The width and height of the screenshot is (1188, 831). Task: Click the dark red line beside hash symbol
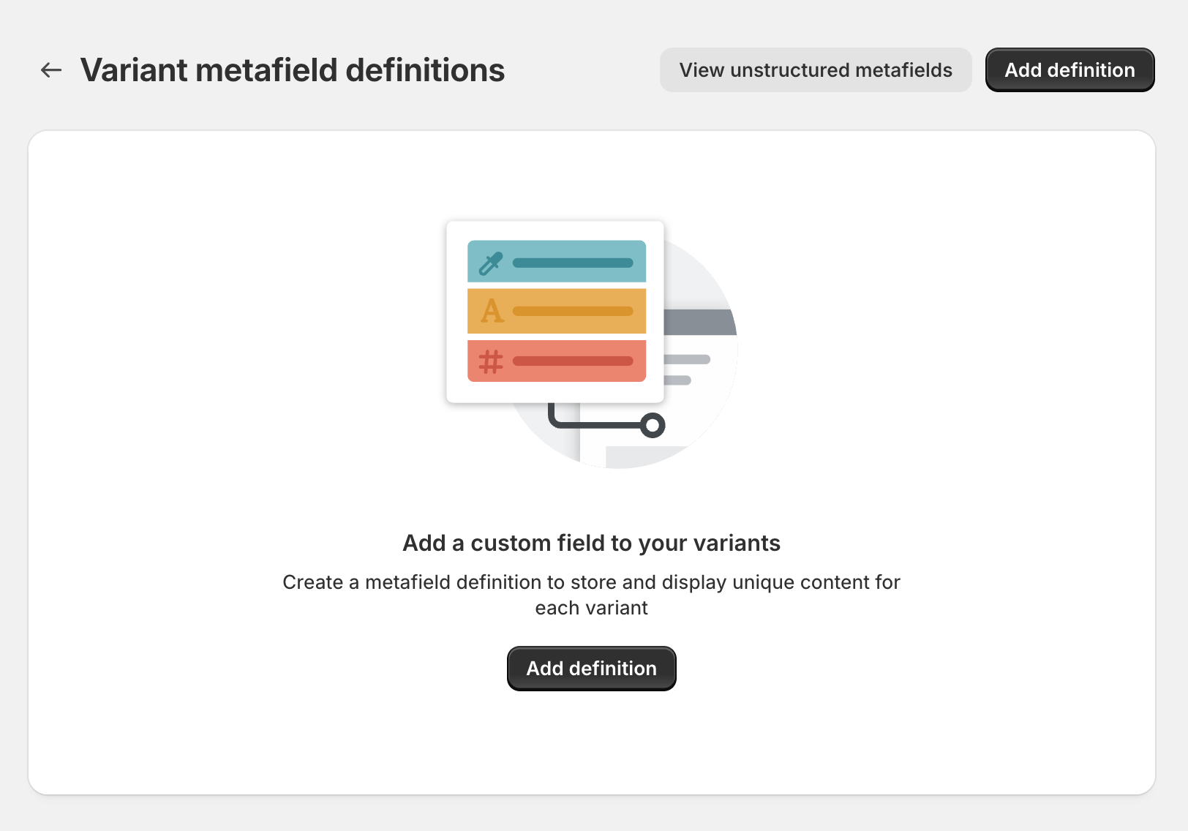point(573,361)
